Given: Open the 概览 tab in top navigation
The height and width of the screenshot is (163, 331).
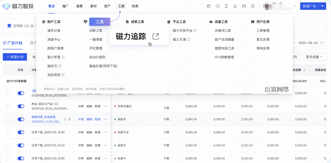Looking at the screenshot, I should pos(52,6).
